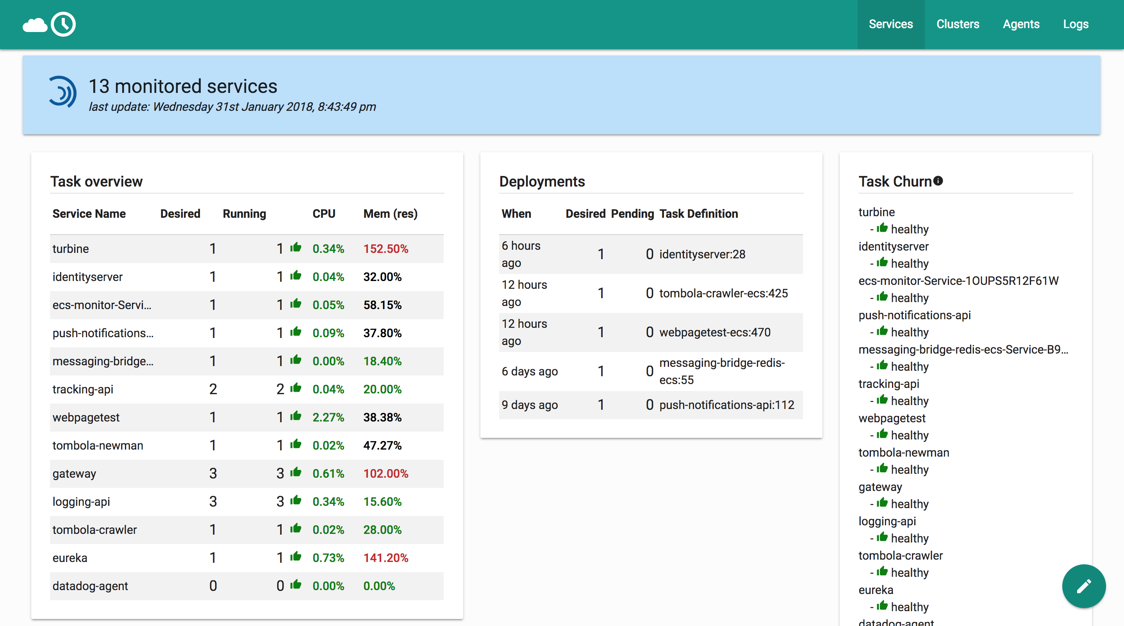Go to the Agents tab
Viewport: 1124px width, 626px height.
[1021, 25]
